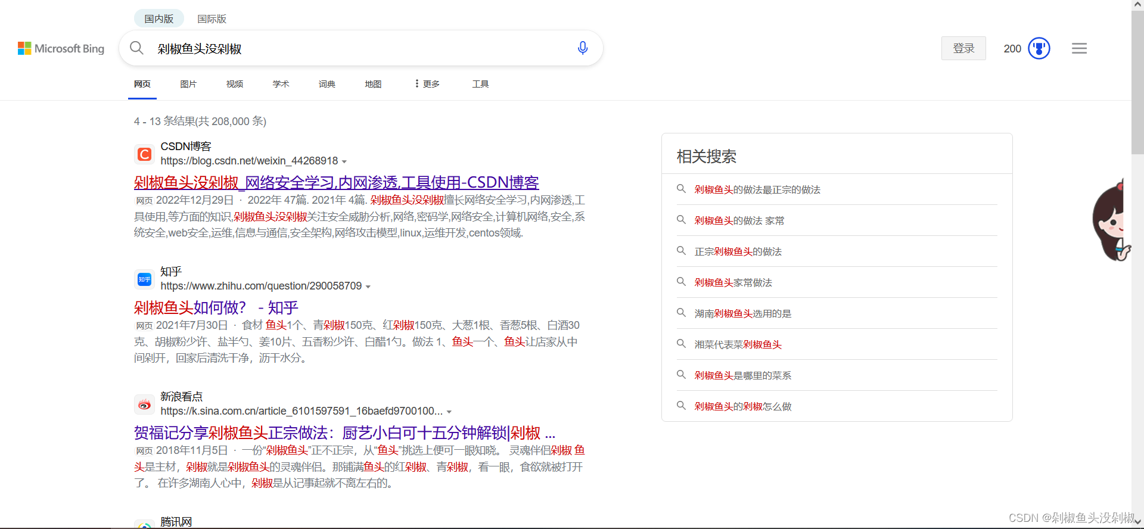Click the 登录 sign-in button
The height and width of the screenshot is (529, 1144).
963,48
